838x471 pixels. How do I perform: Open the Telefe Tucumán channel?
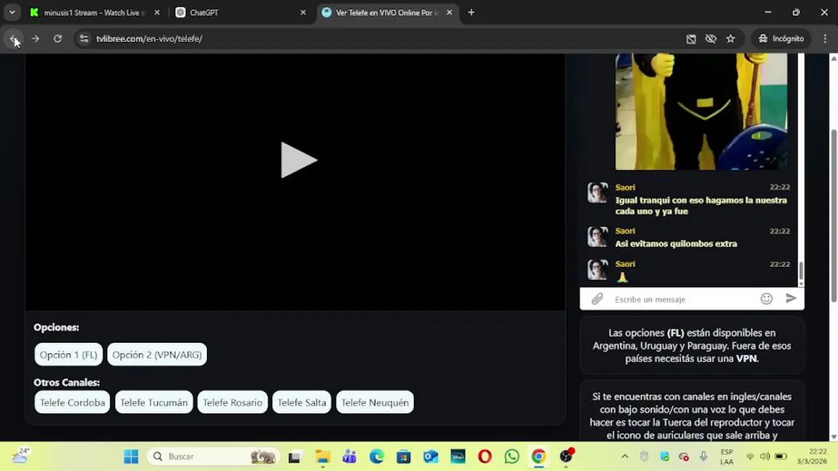pyautogui.click(x=154, y=402)
